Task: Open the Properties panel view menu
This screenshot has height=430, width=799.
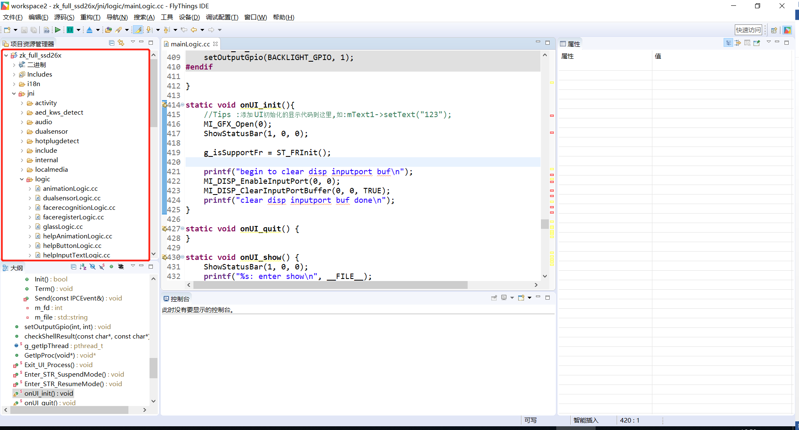Action: tap(769, 42)
